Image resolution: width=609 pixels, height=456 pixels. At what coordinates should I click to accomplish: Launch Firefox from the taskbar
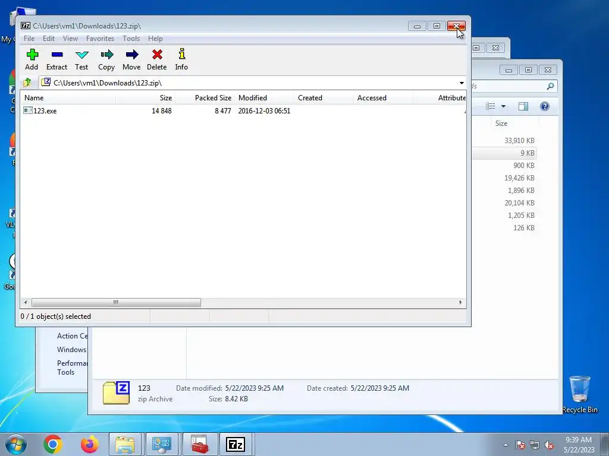point(89,444)
